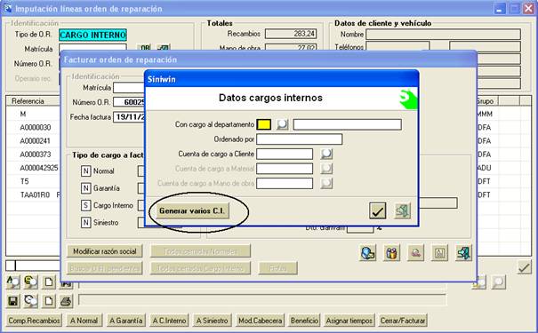
Task: Click blank page icon in upper bottom-toolbar row
Action: tap(49, 282)
